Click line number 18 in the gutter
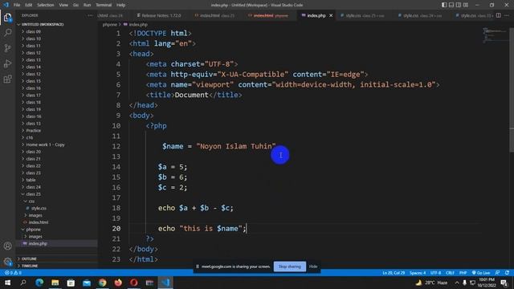This screenshot has width=514, height=289. coord(116,208)
